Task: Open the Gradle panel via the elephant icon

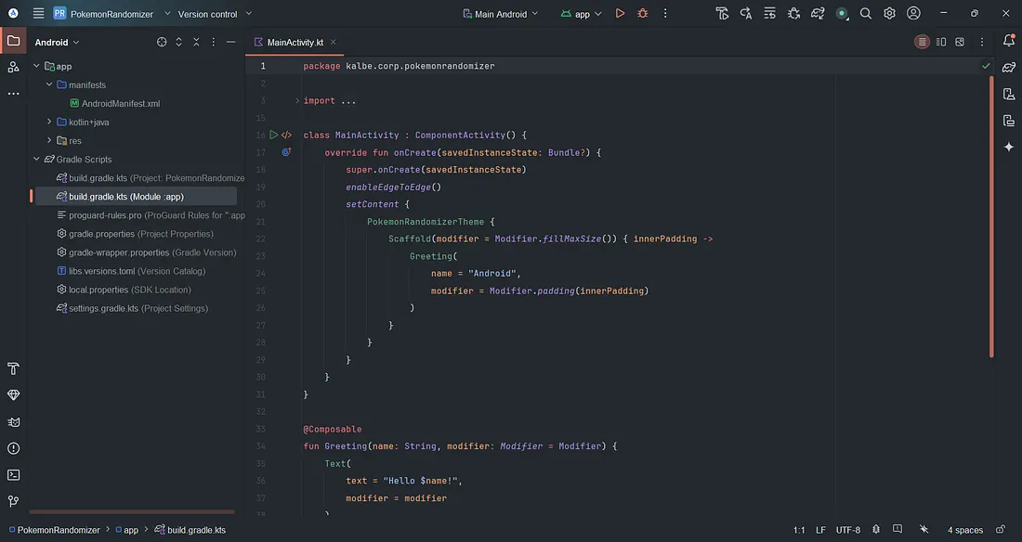Action: 1010,67
